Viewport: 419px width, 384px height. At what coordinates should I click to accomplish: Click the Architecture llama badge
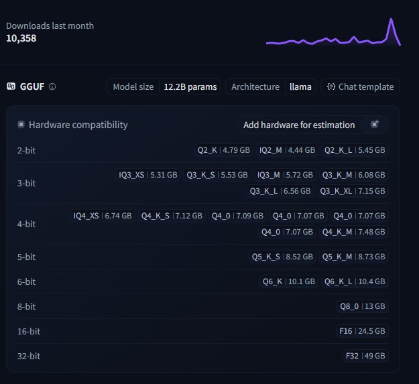pos(271,86)
